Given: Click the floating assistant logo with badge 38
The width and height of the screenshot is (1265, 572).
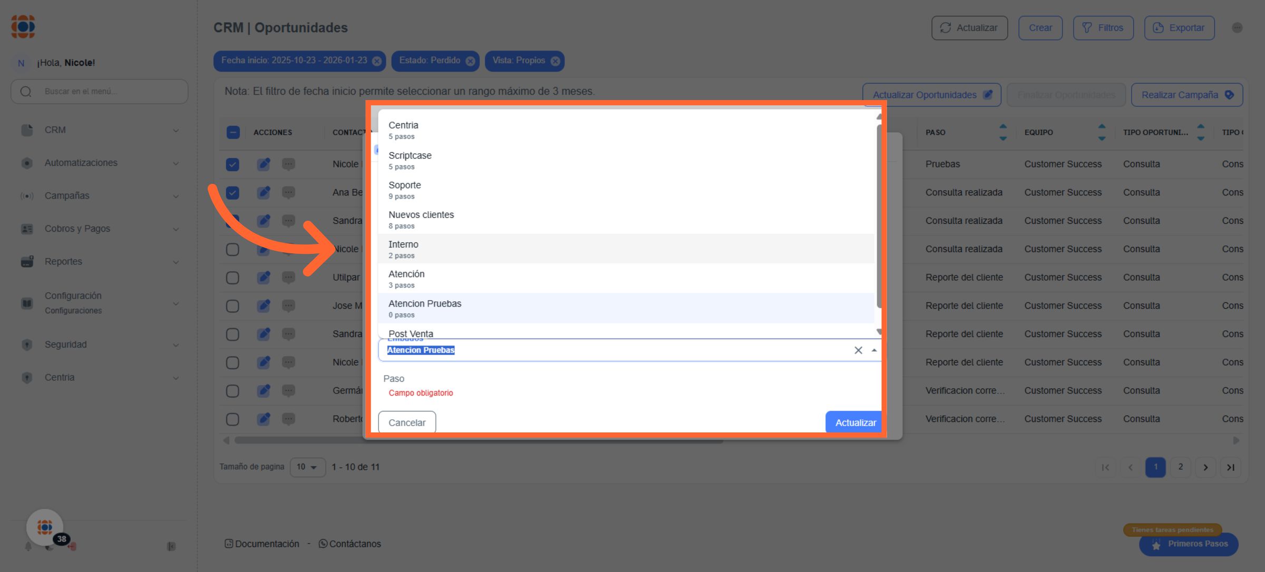Looking at the screenshot, I should [45, 527].
